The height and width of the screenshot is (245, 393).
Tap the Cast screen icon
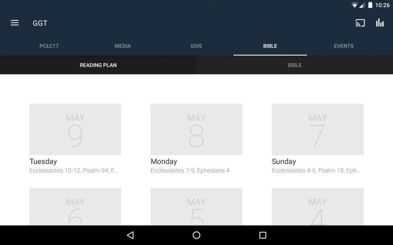[x=360, y=23]
